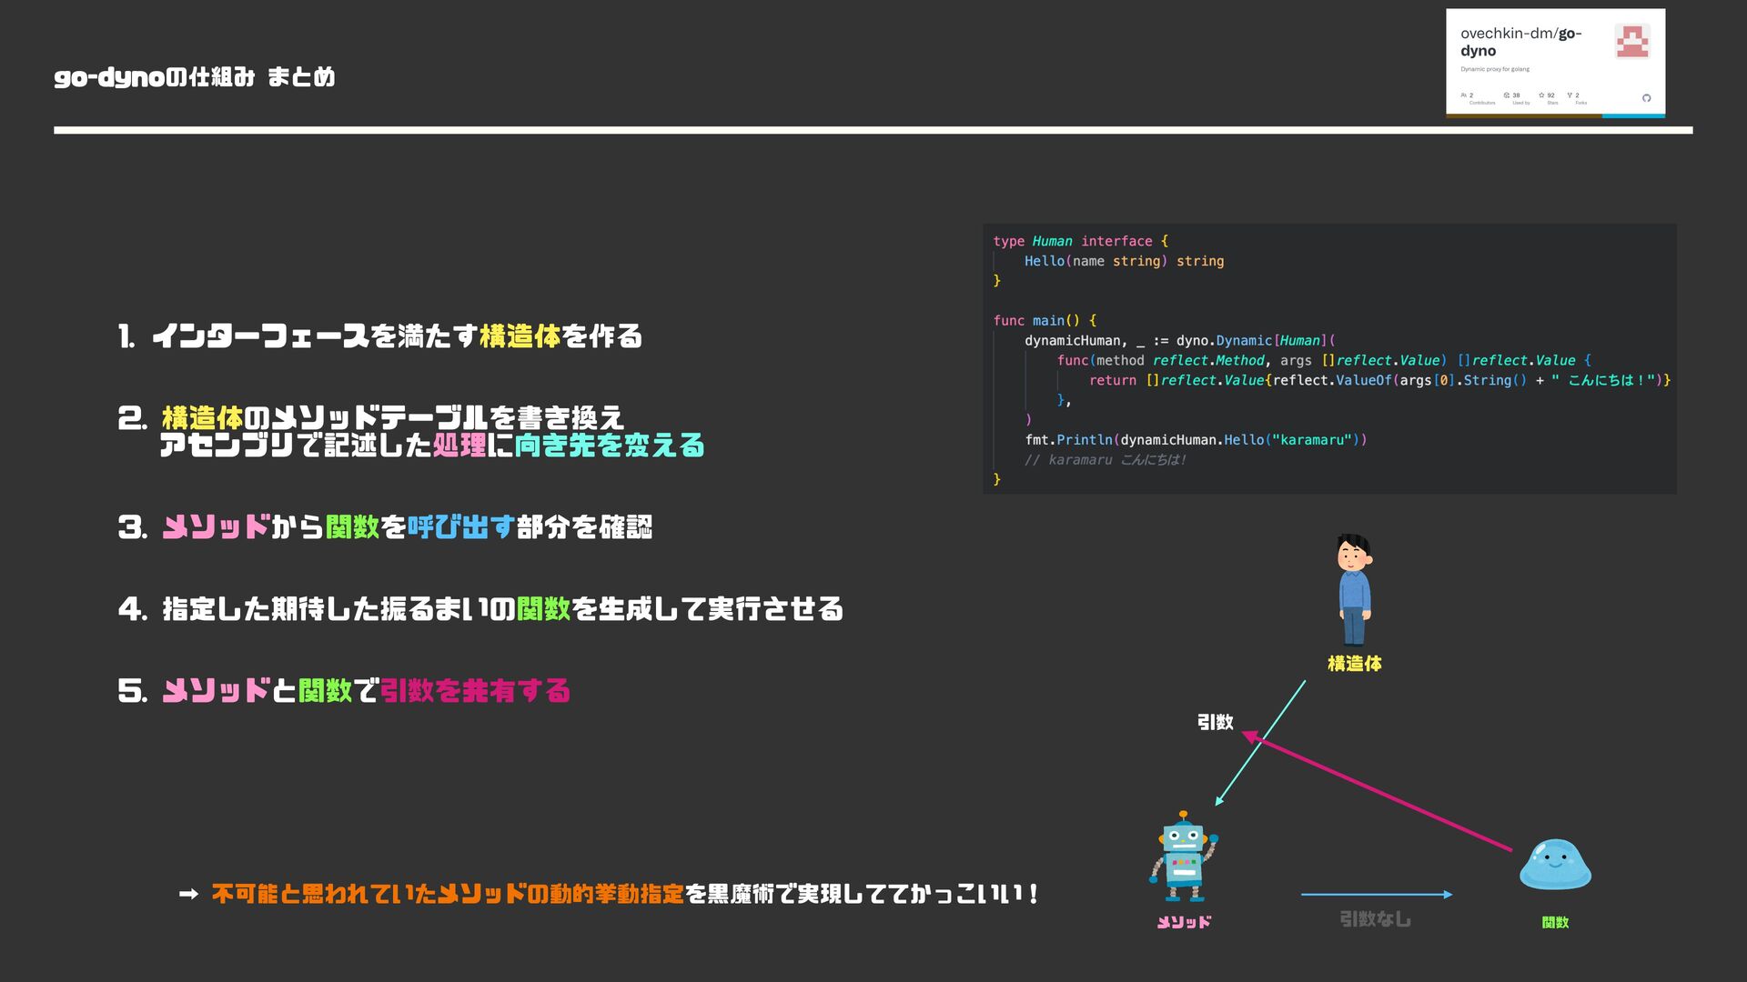The height and width of the screenshot is (982, 1747).
Task: Click the white '引数' label in diagram
Action: pyautogui.click(x=1215, y=722)
